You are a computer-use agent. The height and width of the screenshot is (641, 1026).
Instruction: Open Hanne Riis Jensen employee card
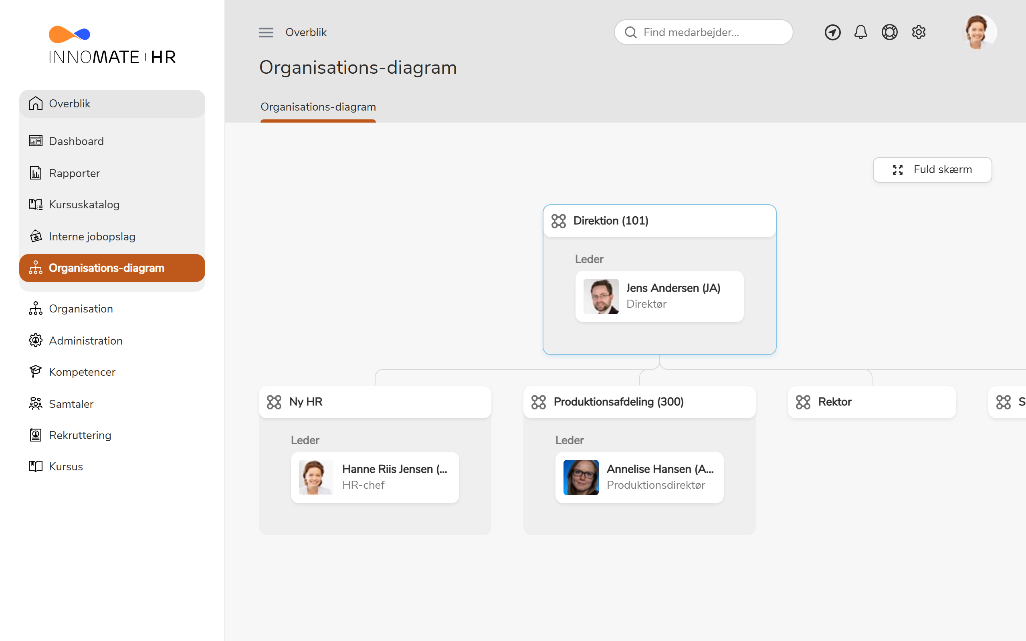click(x=375, y=478)
